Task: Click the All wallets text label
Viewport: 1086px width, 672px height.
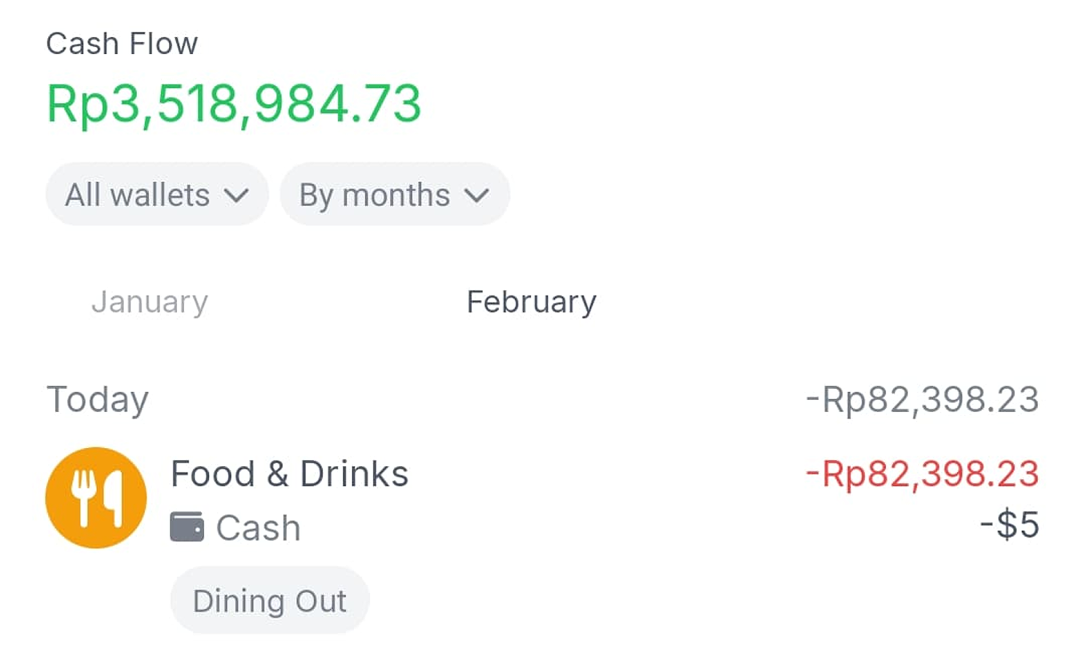Action: 138,195
